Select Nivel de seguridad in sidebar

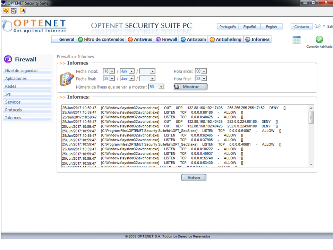click(x=22, y=71)
